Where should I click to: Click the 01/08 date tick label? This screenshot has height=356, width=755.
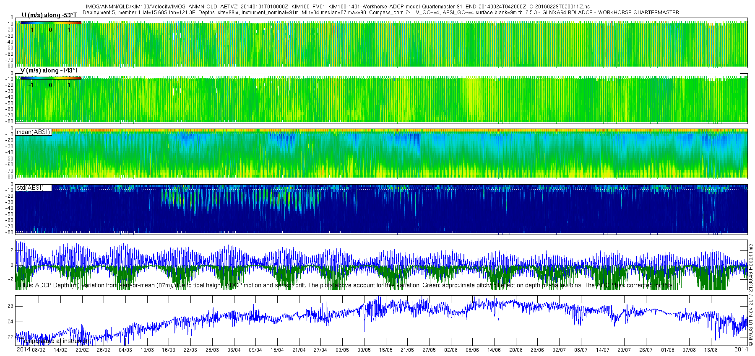(x=667, y=350)
